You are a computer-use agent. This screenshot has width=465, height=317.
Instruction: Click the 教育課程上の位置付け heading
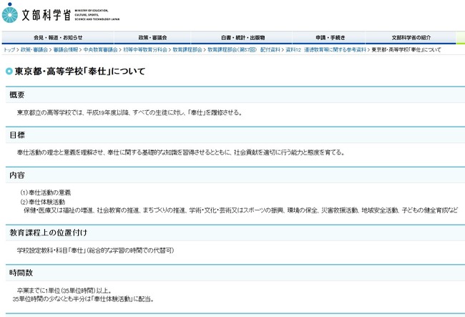49,233
